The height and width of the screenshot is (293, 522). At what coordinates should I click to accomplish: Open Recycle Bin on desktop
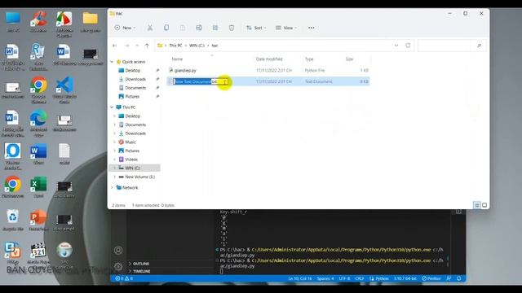point(13,221)
